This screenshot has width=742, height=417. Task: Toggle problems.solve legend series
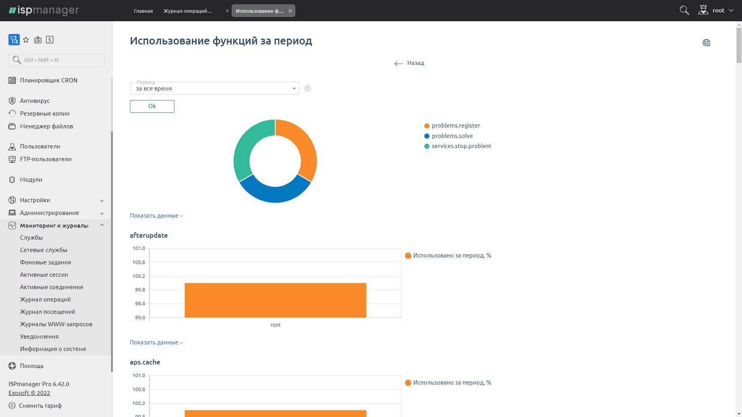[452, 136]
